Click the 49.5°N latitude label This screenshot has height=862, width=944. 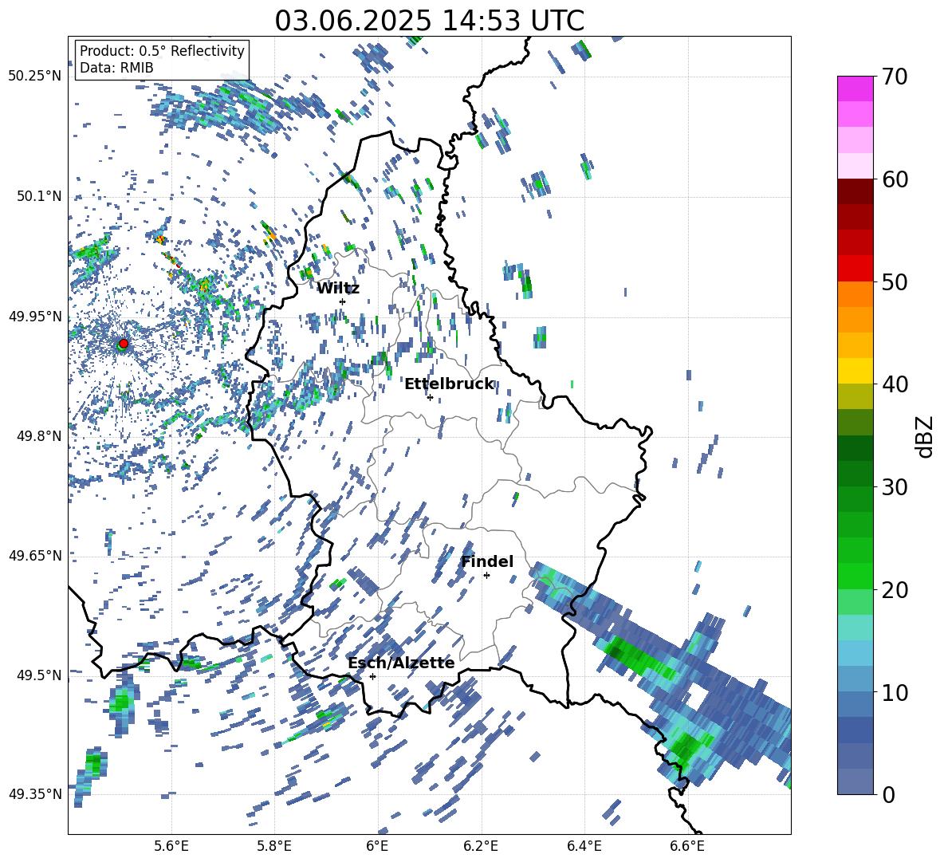40,675
